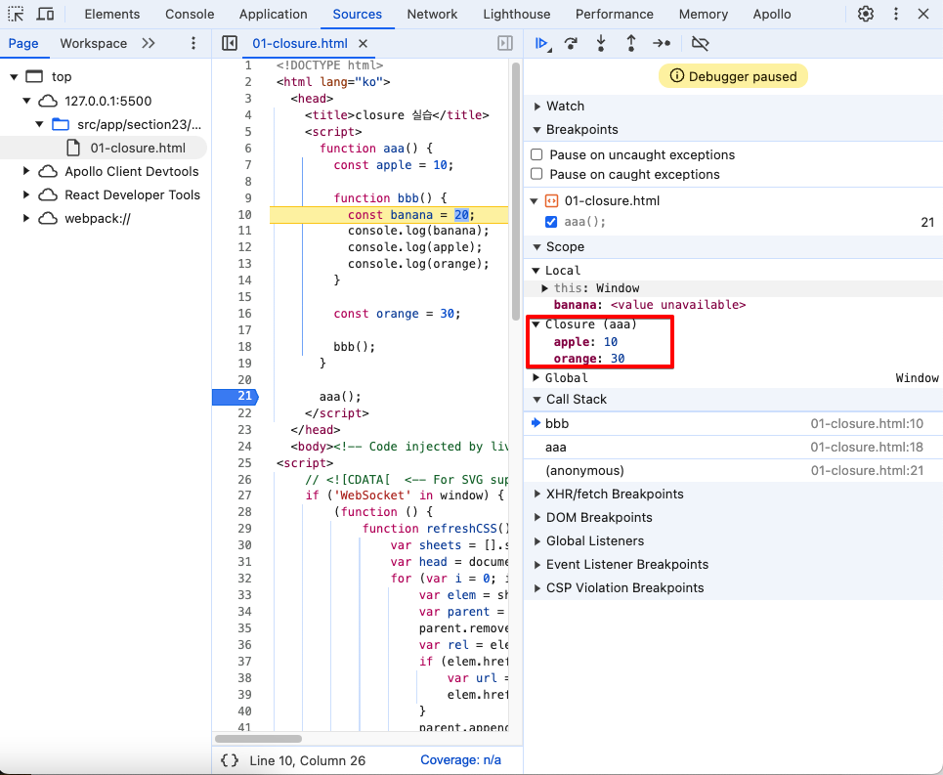Deactivate breakpoints icon
943x775 pixels.
tap(700, 43)
